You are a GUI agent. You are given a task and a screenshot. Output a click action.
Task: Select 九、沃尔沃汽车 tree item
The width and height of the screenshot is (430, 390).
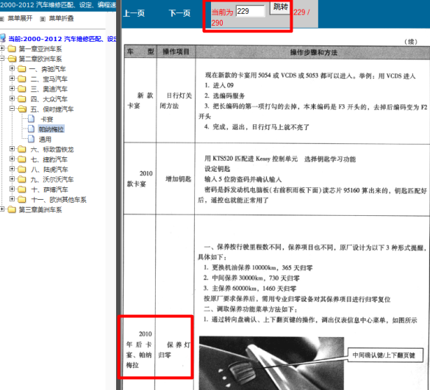pos(52,180)
